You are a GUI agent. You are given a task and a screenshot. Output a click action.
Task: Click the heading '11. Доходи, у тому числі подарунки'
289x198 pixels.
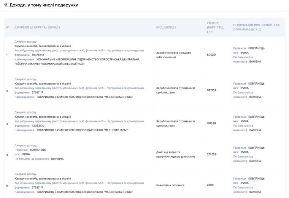(41, 5)
